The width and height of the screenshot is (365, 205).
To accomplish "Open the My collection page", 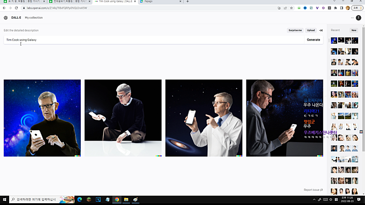I will [34, 18].
